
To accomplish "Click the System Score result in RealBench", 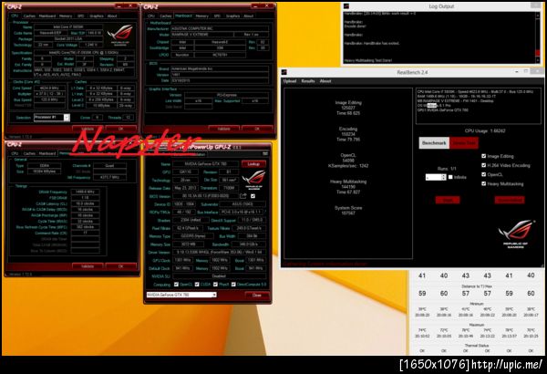I will point(348,210).
